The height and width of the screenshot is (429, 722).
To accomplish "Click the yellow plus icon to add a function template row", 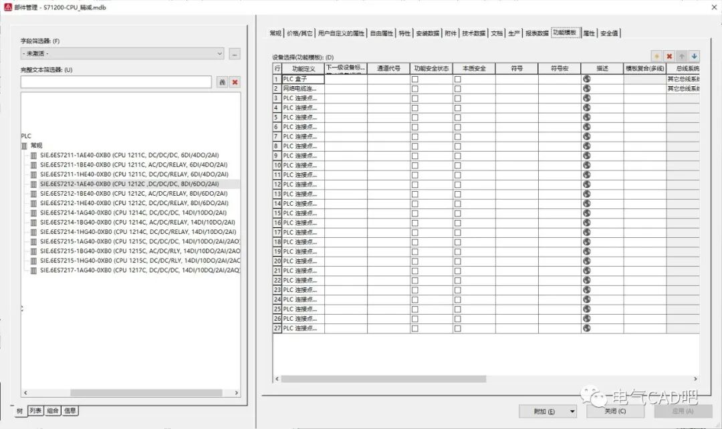I will coord(657,56).
